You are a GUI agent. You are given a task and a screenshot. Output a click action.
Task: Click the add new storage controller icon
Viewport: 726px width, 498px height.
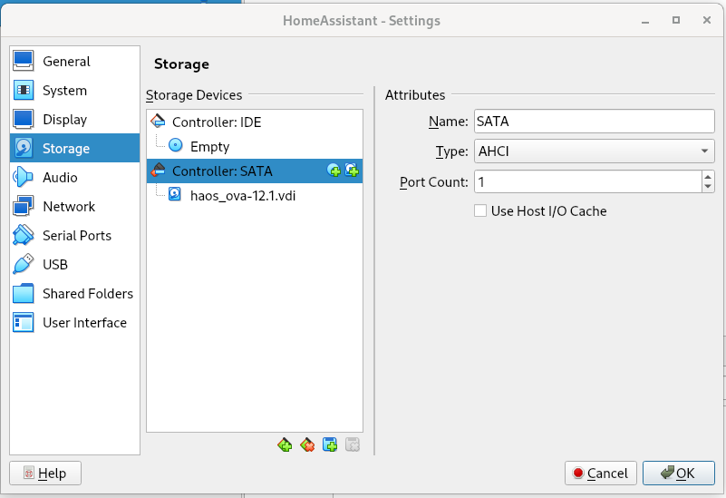pos(286,444)
